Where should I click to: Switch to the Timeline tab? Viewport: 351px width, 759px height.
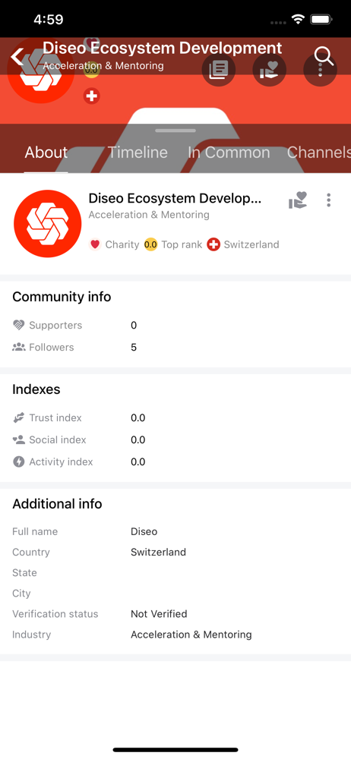pos(138,153)
